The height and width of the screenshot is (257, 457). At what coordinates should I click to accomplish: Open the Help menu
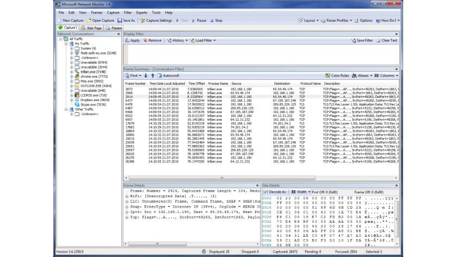pos(169,12)
